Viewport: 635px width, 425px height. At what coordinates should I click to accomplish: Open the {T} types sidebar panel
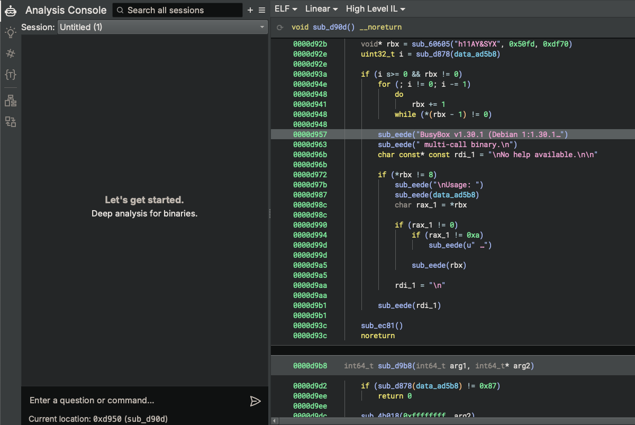(10, 75)
